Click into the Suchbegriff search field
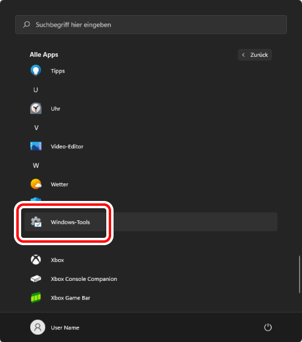The height and width of the screenshot is (342, 302). [x=151, y=24]
